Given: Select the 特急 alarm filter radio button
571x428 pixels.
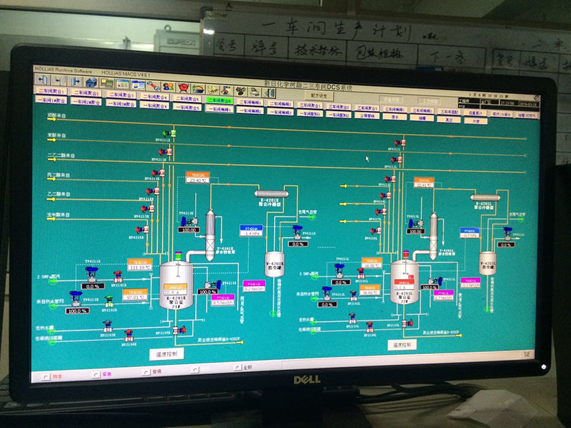Looking at the screenshot, I should 45,376.
